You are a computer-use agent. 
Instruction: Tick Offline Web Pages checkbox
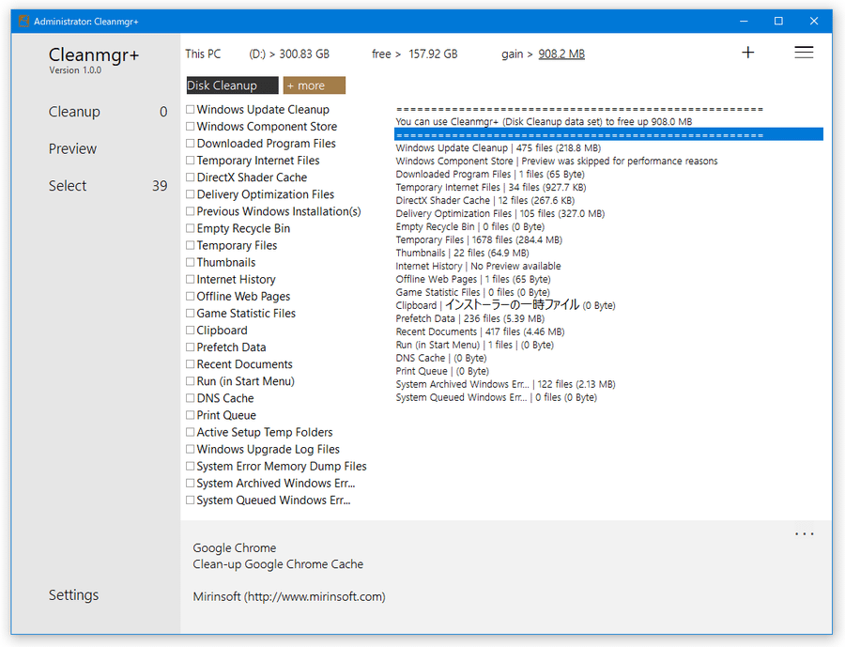tap(191, 297)
